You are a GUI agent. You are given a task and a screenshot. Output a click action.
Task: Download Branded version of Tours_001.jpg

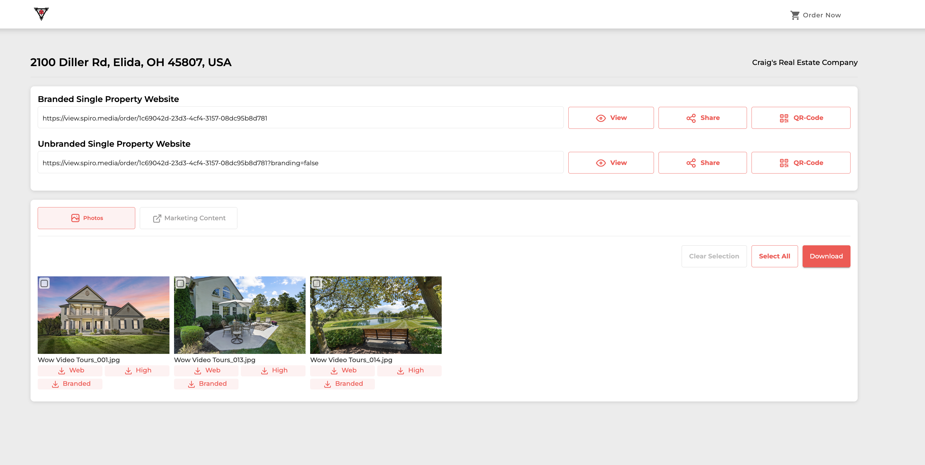tap(70, 384)
